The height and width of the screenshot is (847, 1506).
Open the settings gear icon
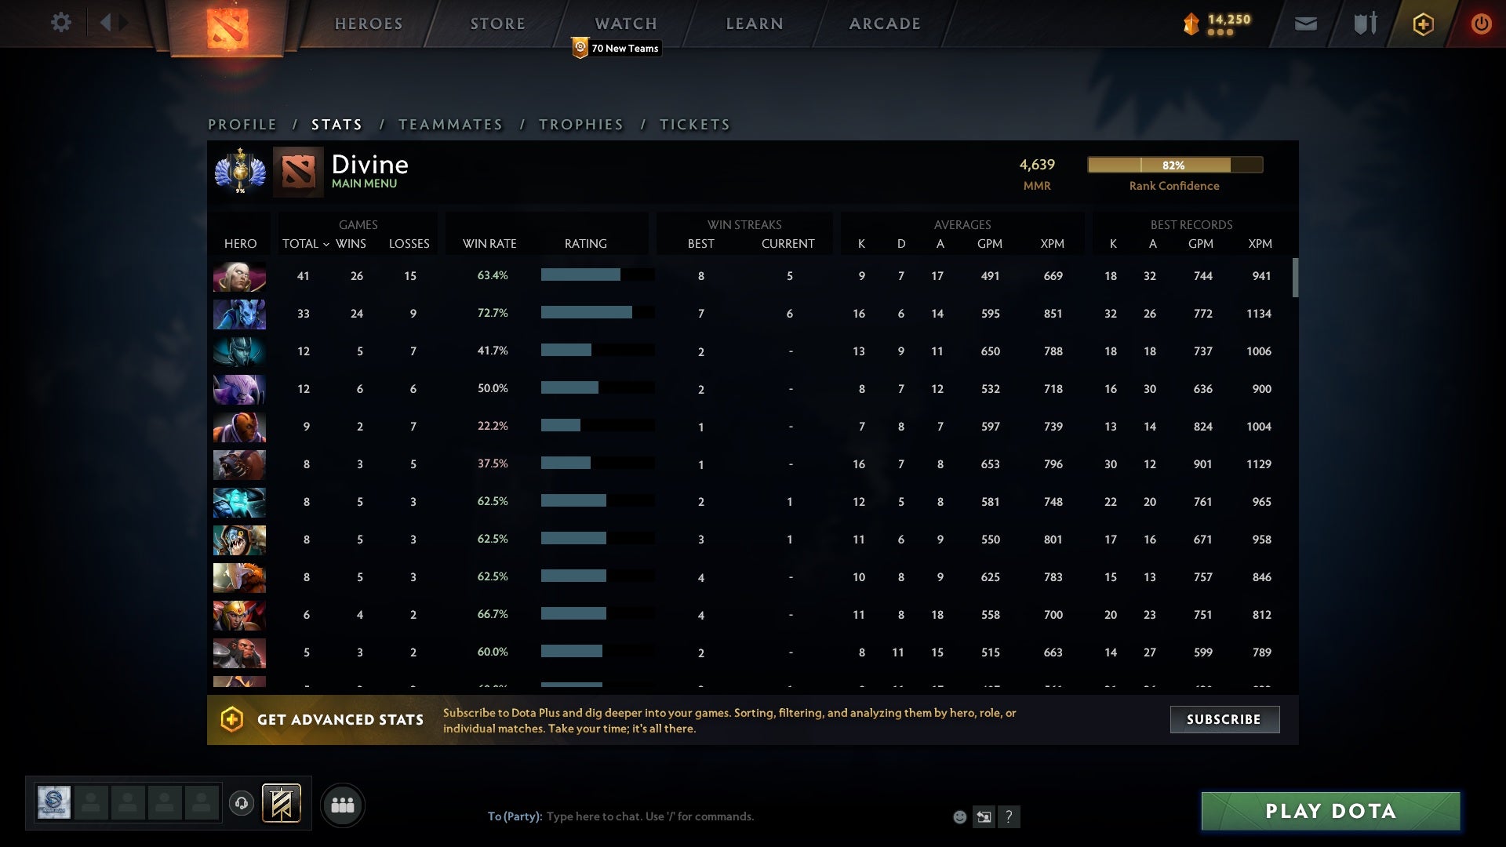[x=61, y=23]
